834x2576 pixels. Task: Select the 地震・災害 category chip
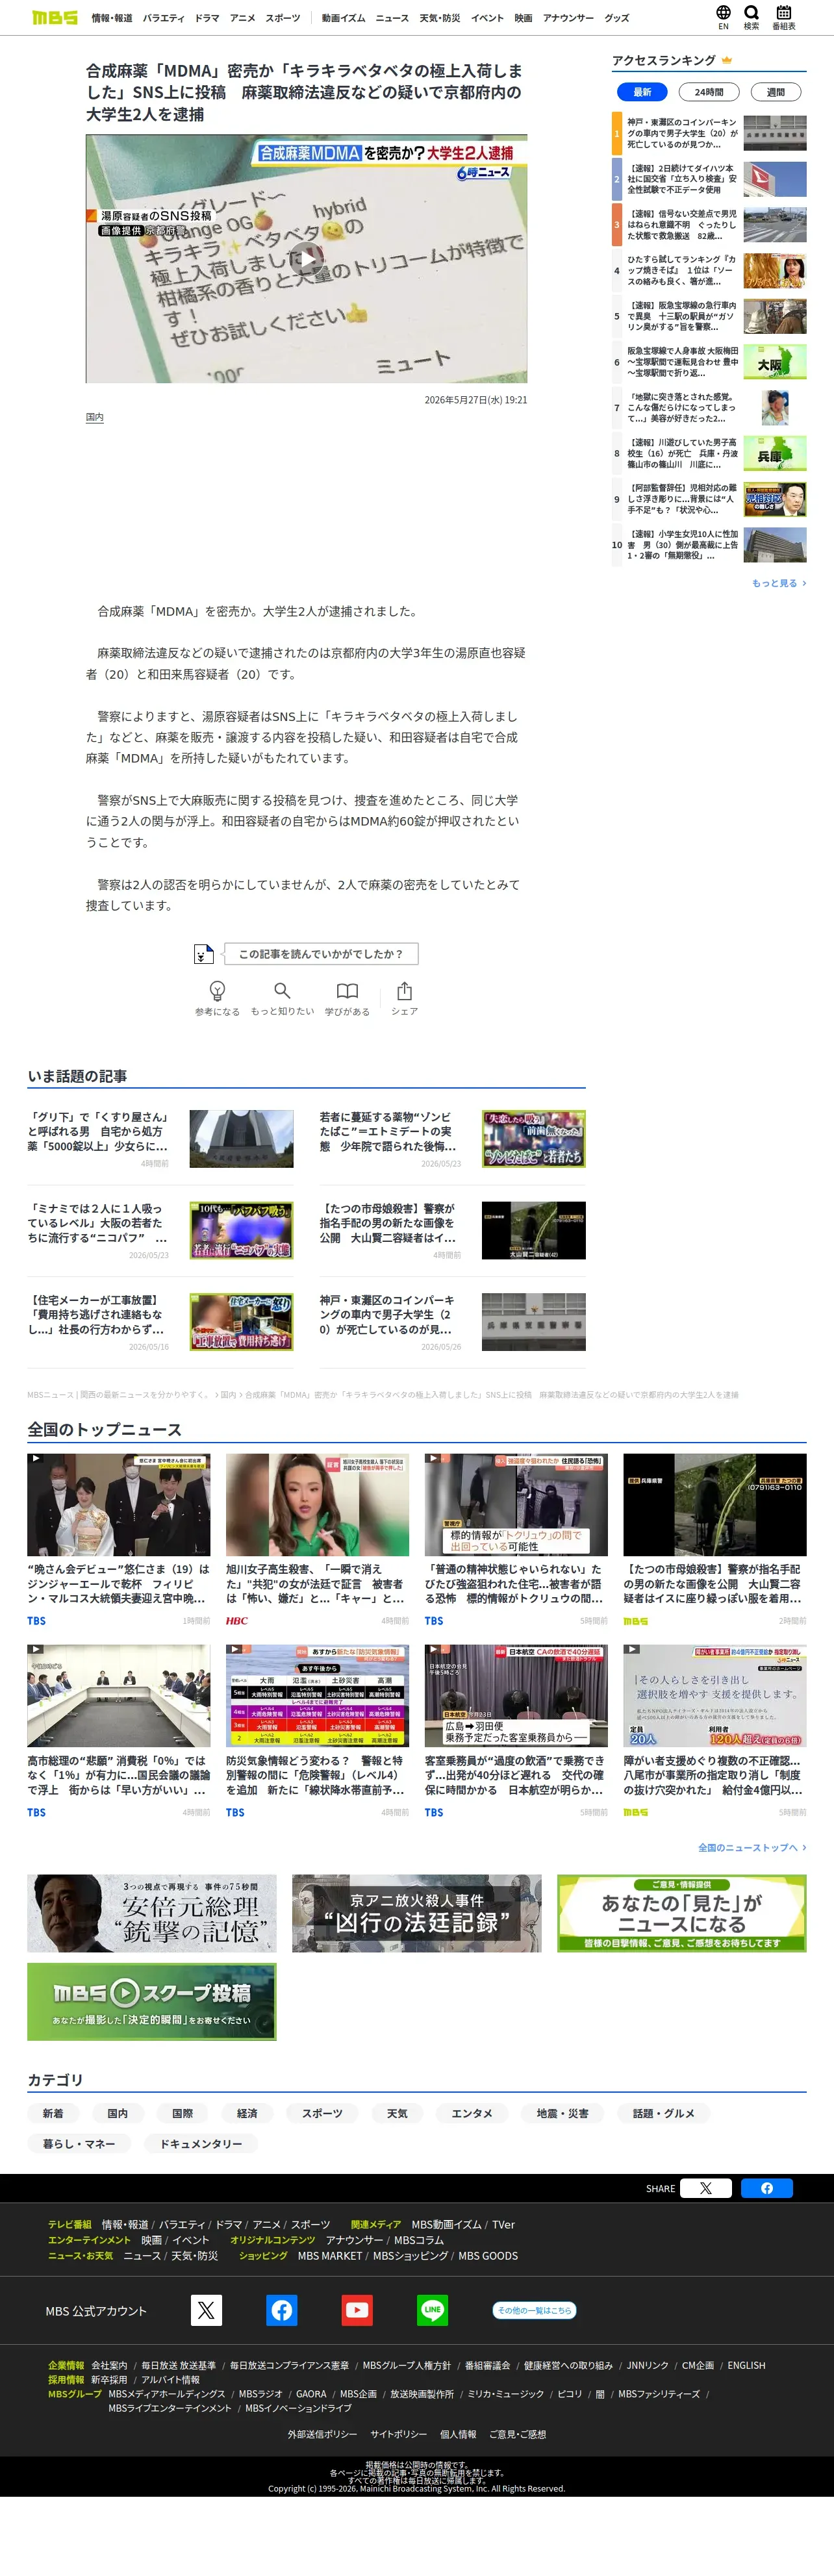pos(563,2113)
